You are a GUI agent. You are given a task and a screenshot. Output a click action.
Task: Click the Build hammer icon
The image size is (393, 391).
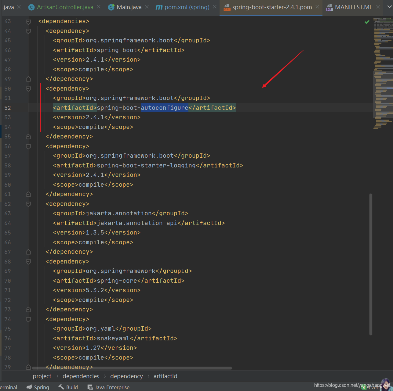pos(61,387)
